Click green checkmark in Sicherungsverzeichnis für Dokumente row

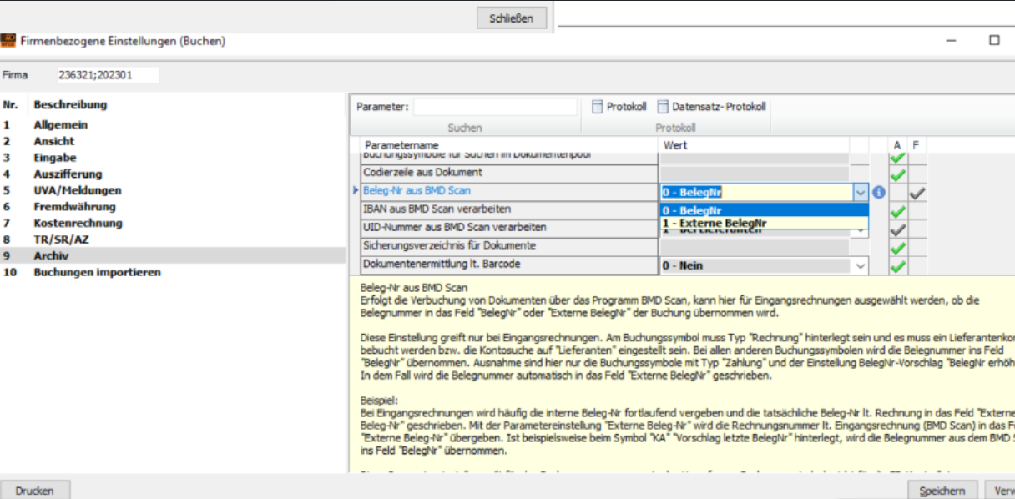tap(897, 248)
